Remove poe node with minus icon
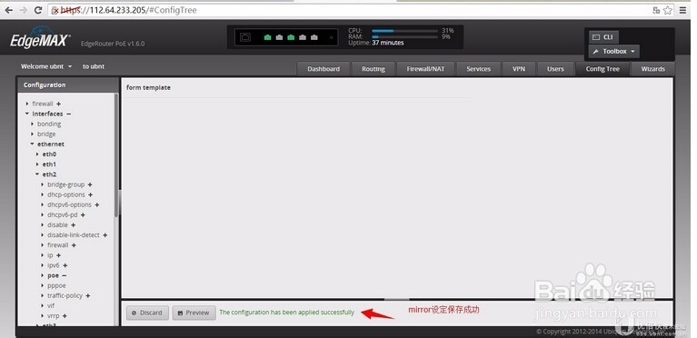Image resolution: width=697 pixels, height=338 pixels. click(64, 275)
